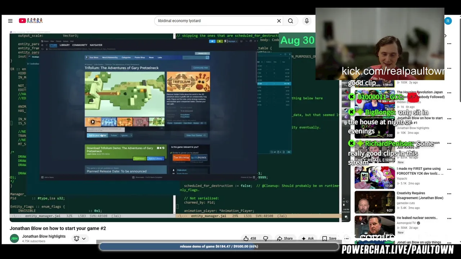Viewport: 461px width, 259px height.
Task: Start voice search with microphone icon
Action: point(307,21)
